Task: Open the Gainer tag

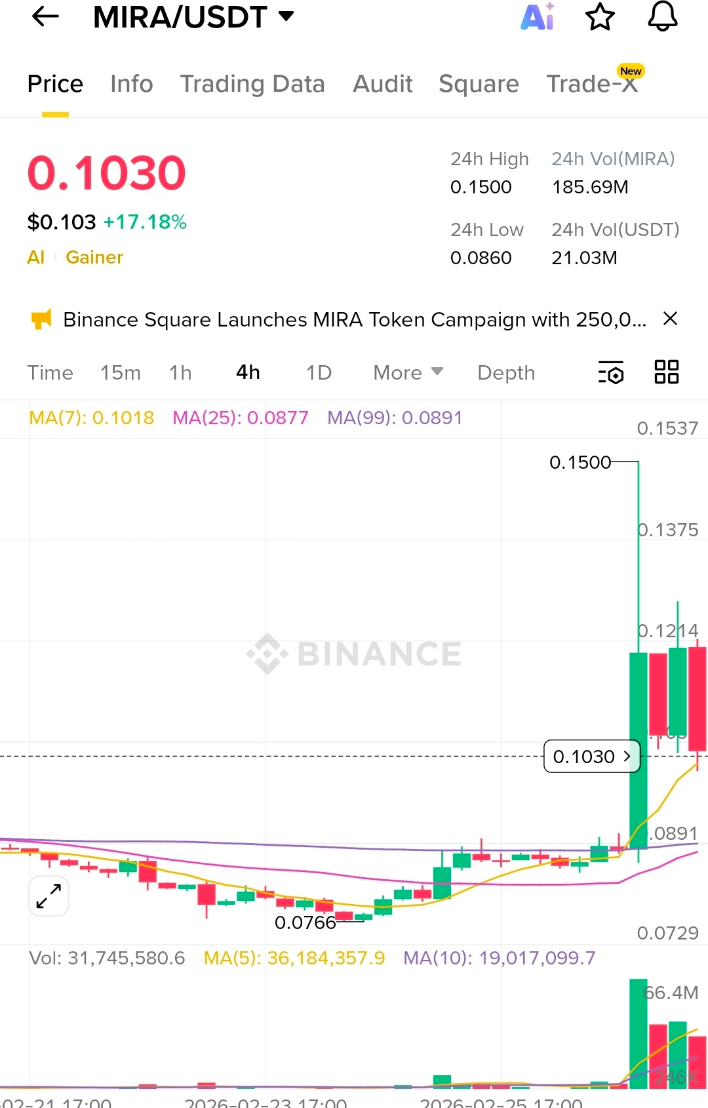Action: [94, 257]
